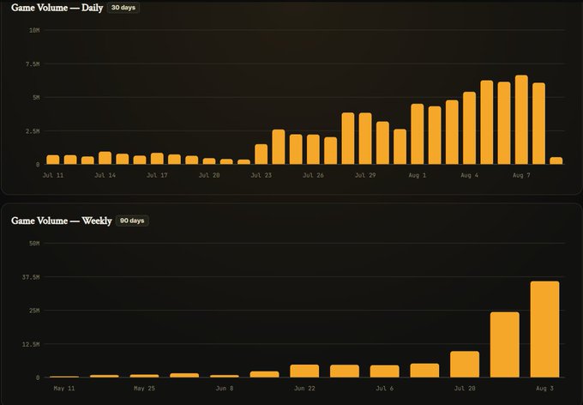Click the 'Jun 8' x-axis label
The height and width of the screenshot is (405, 583).
tap(225, 388)
